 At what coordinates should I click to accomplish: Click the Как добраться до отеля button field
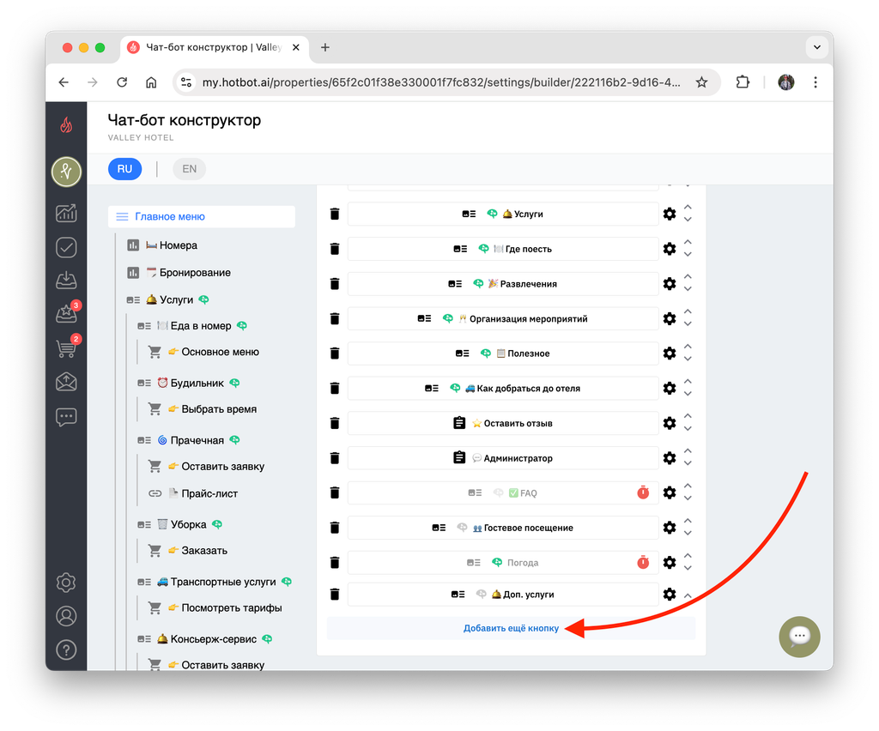503,388
